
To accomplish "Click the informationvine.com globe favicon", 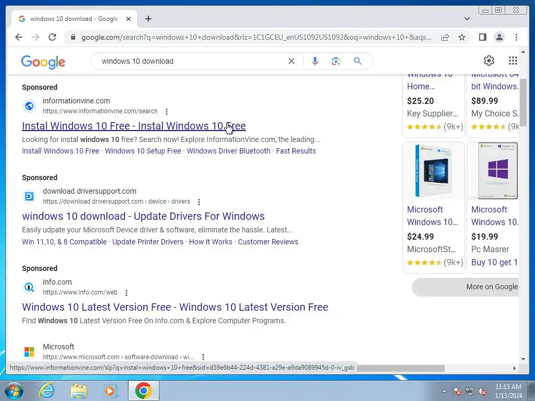I will pyautogui.click(x=29, y=106).
